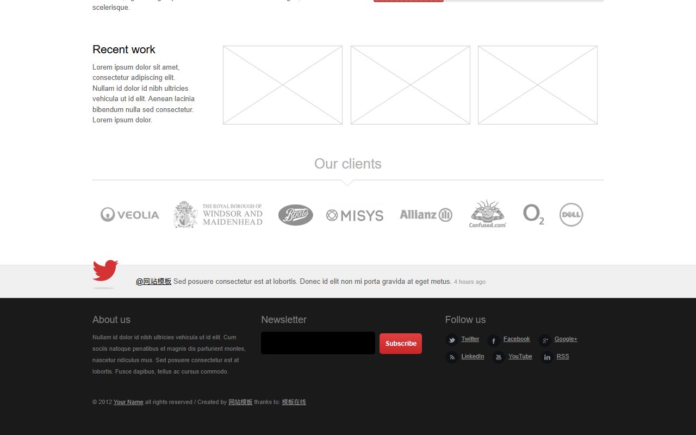Click the Windsor and Maidenhead crest logo
This screenshot has width=696, height=435.
pyautogui.click(x=218, y=214)
